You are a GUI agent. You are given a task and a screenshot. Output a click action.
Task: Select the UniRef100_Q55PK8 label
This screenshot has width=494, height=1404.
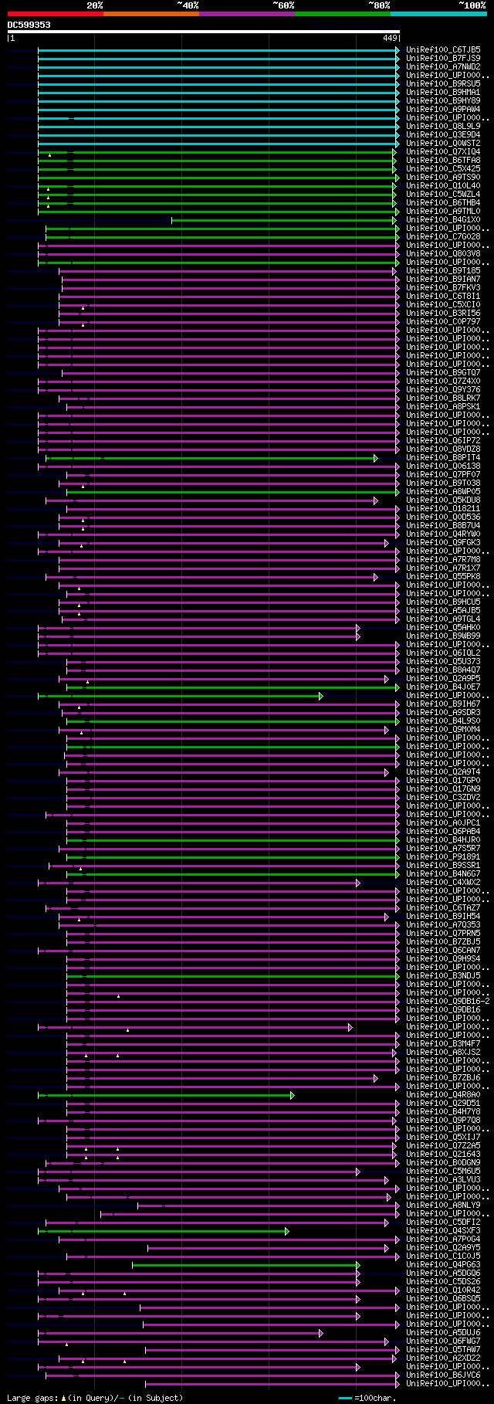coord(443,576)
